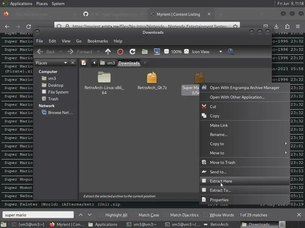This screenshot has width=305, height=228.
Task: Select Open With Other Application...
Action: [x=245, y=97]
